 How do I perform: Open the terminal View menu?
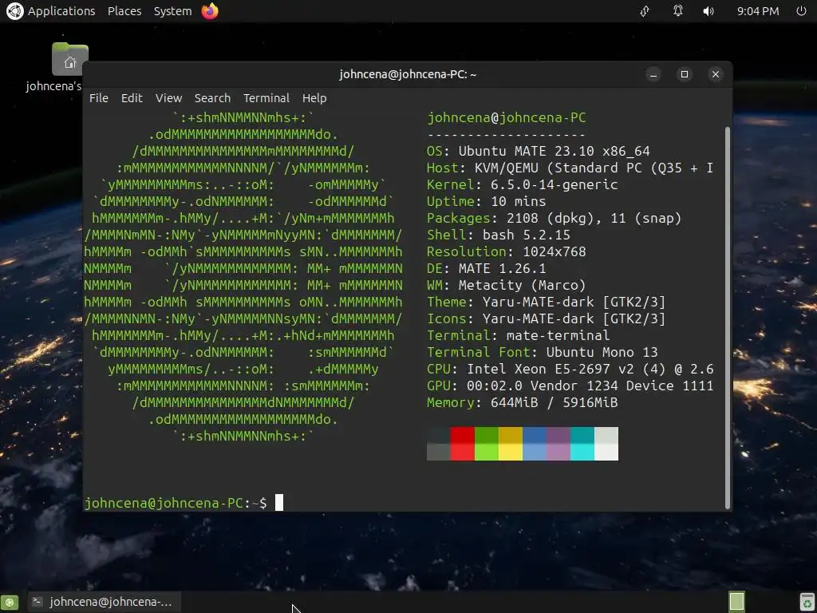coord(169,98)
